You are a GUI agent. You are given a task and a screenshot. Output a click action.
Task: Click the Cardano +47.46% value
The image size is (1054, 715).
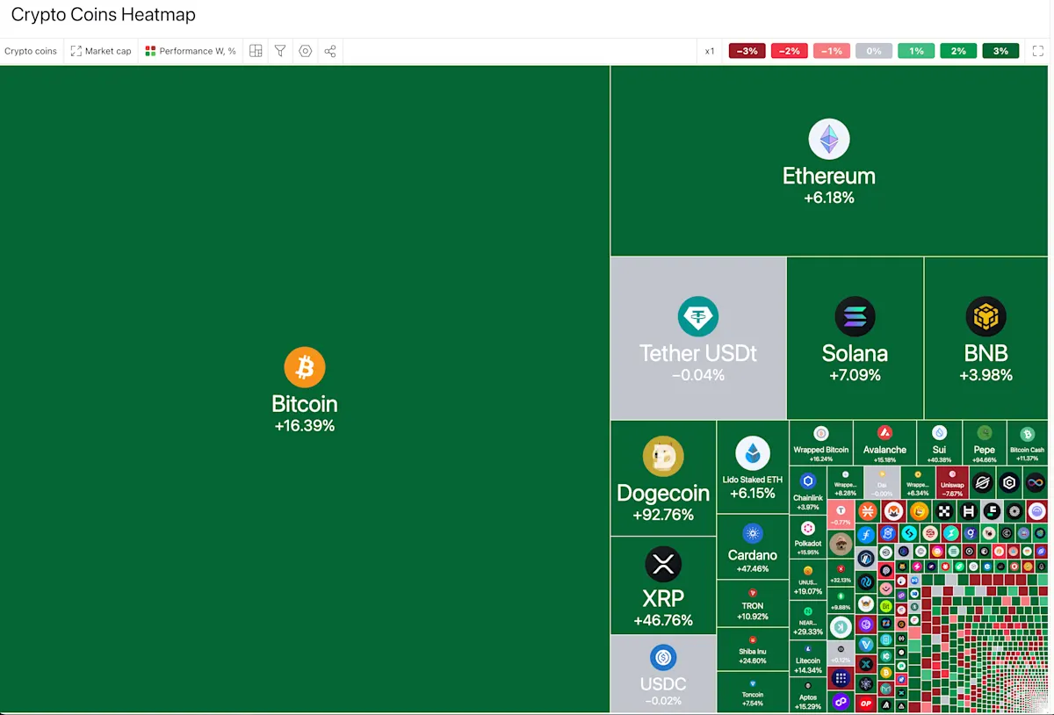pos(752,569)
